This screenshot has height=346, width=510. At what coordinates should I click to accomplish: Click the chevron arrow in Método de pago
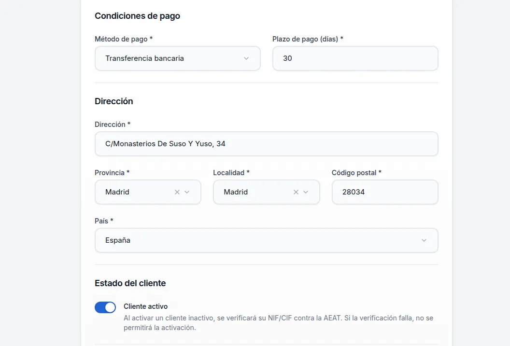click(246, 58)
